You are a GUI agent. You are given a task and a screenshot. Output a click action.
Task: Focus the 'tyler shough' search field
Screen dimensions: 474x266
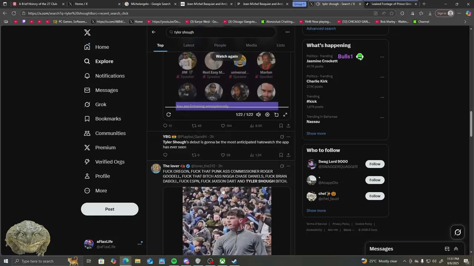pyautogui.click(x=221, y=32)
